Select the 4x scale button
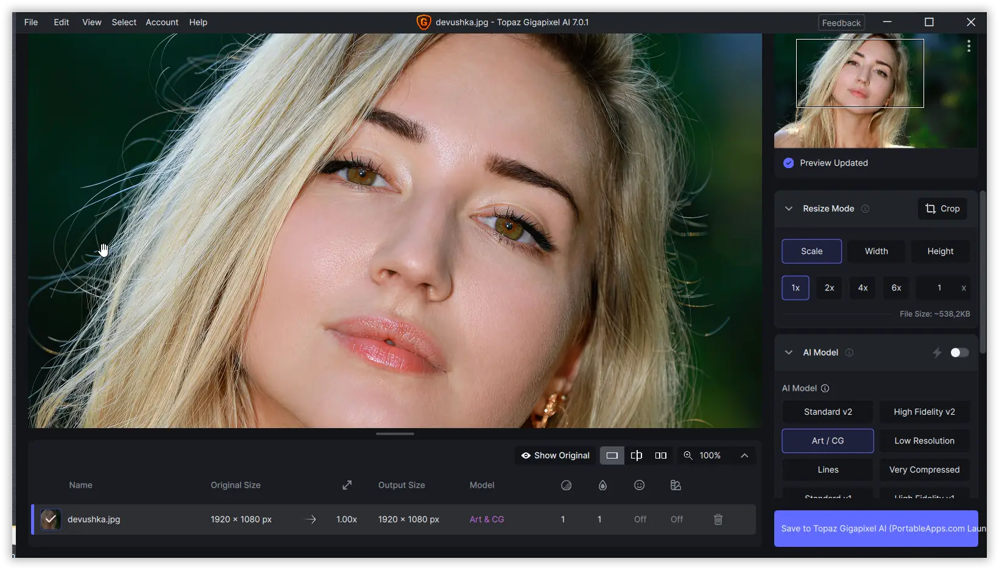 tap(863, 288)
